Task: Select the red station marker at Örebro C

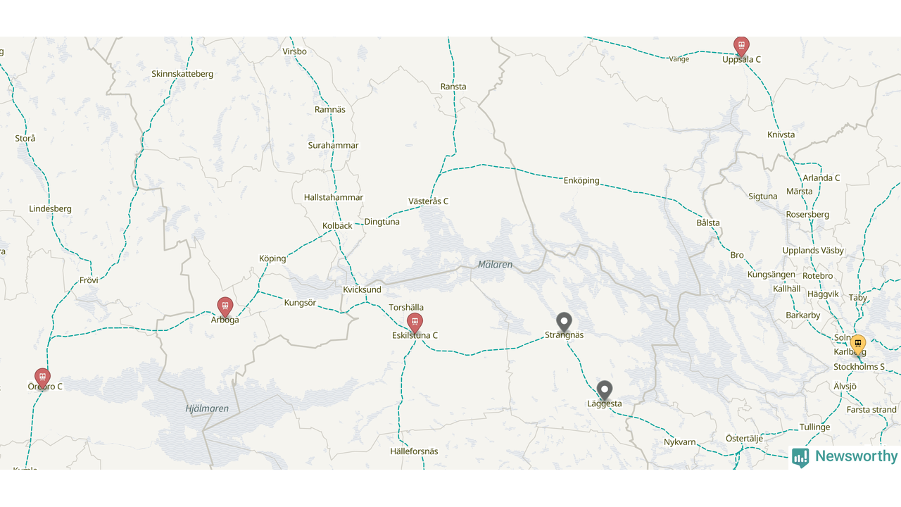Action: tap(42, 378)
